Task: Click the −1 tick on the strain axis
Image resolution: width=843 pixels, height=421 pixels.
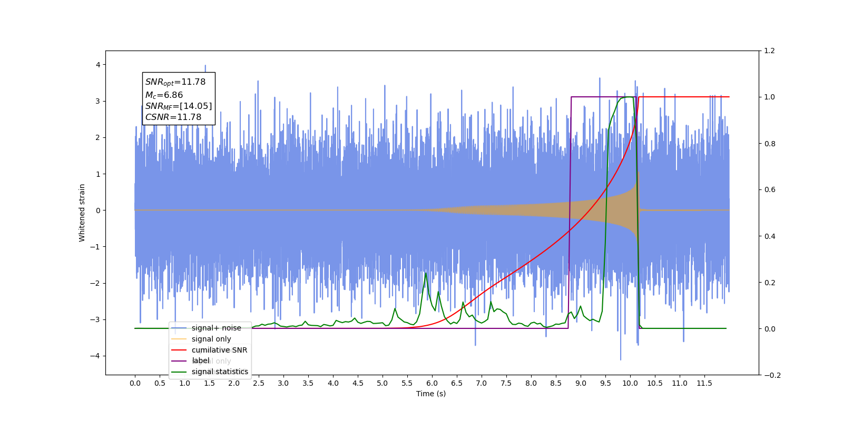Action: click(95, 247)
